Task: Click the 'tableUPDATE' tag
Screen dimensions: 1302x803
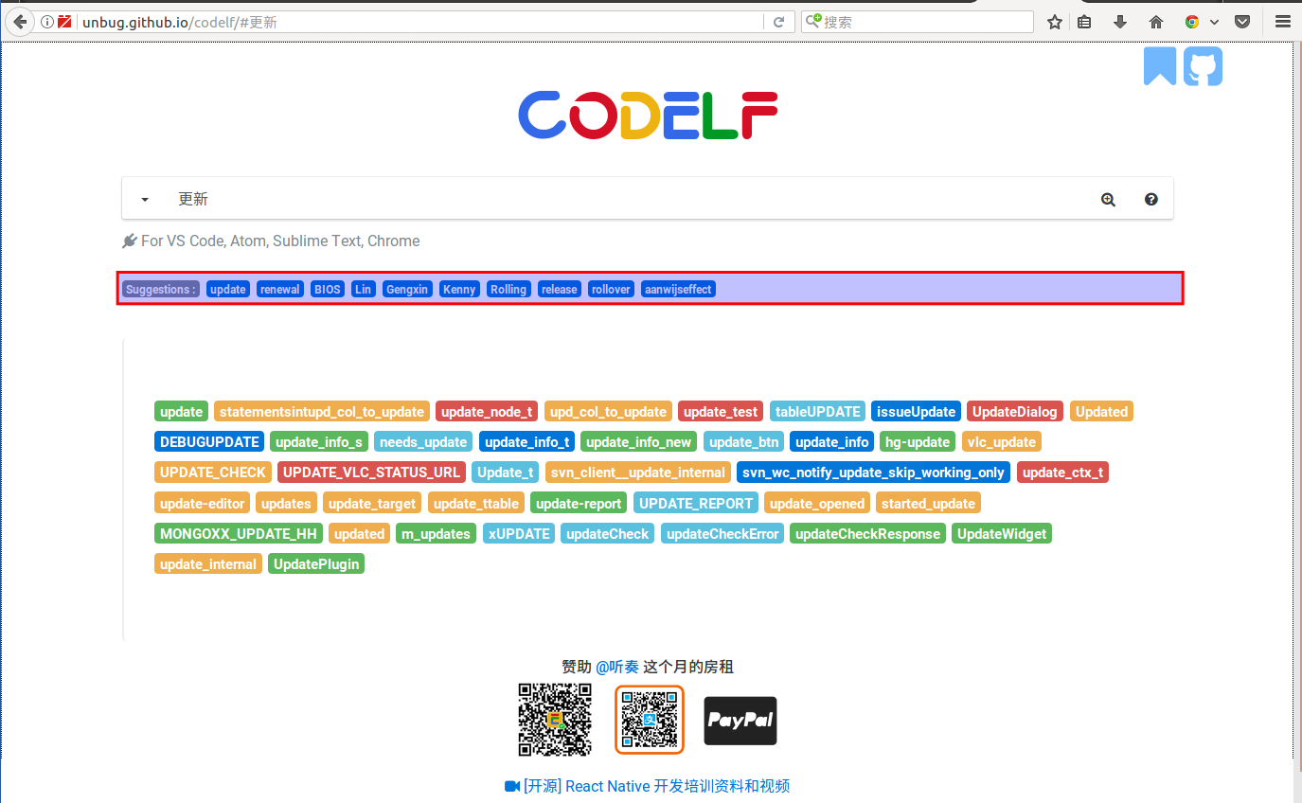Action: pos(817,411)
